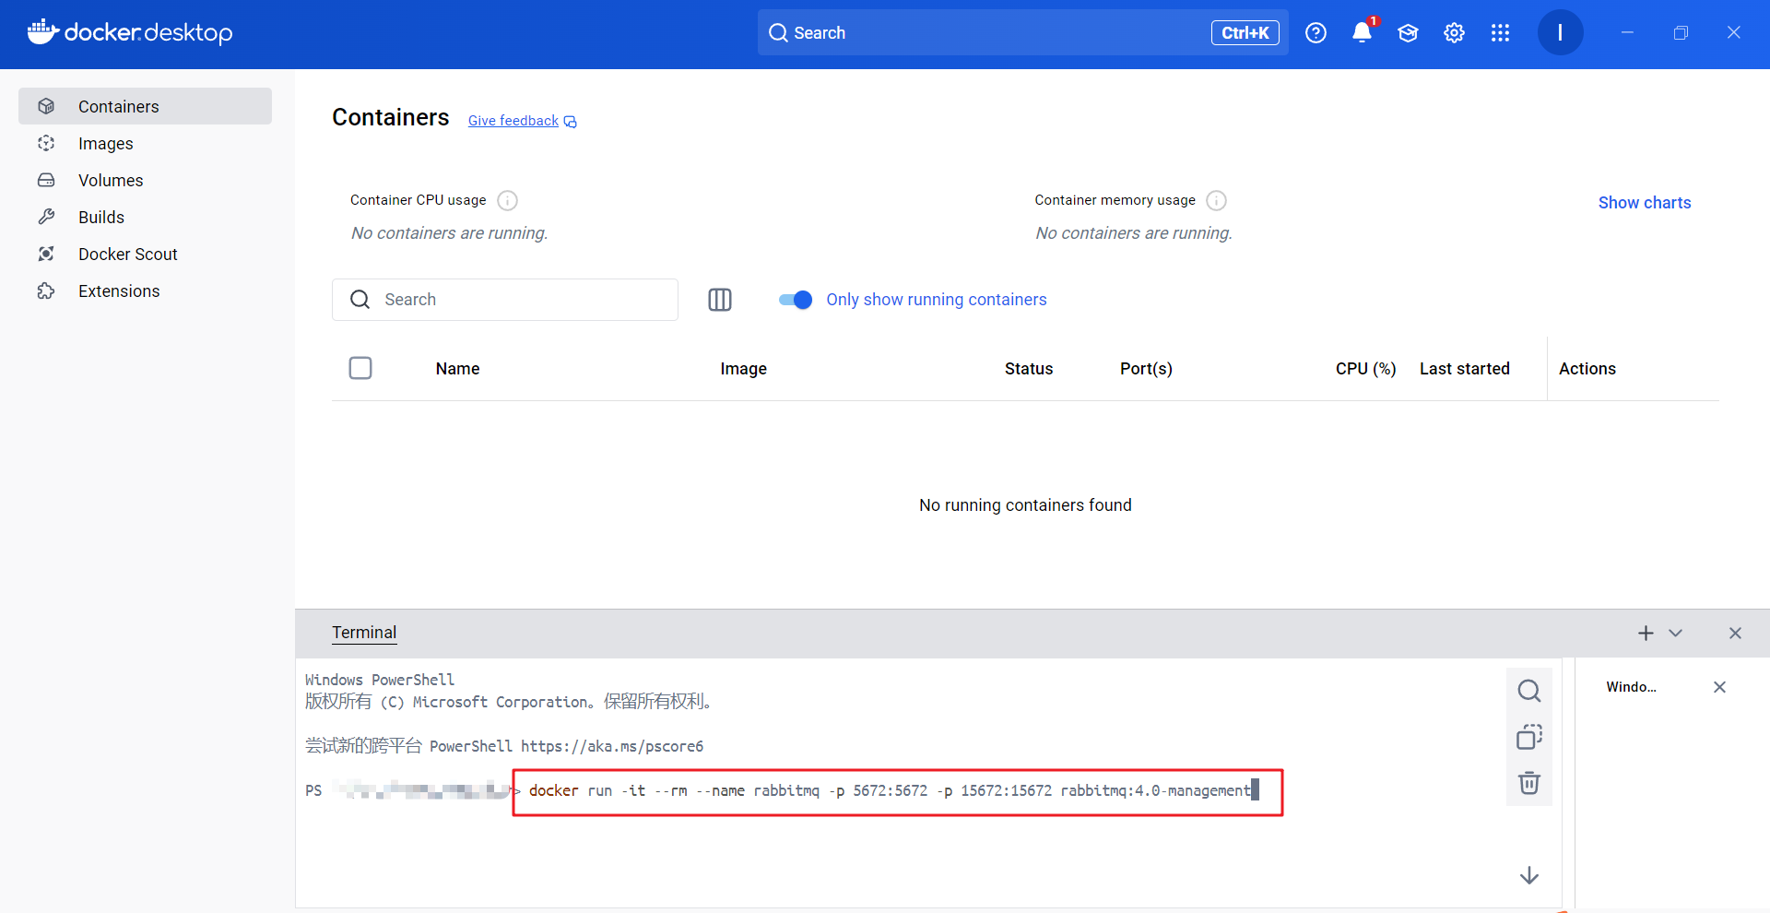The image size is (1770, 913).
Task: Toggle Only show running containers switch
Action: point(795,300)
